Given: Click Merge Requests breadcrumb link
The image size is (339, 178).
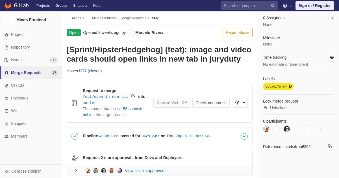Looking at the screenshot, I should click(x=134, y=18).
